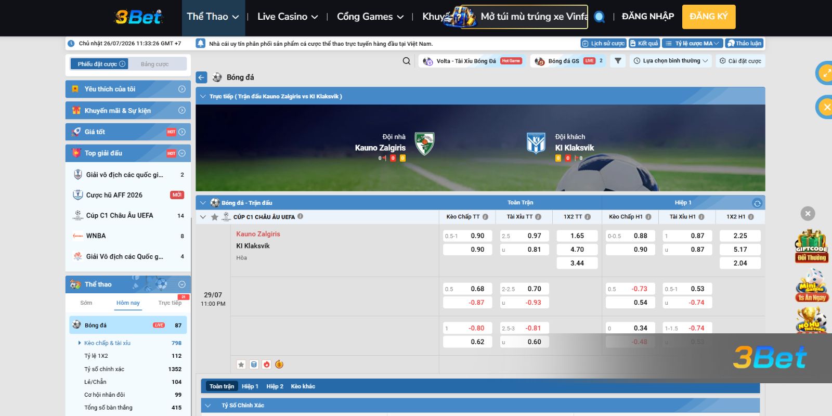Click the KI Klaksvik team crest

536,144
